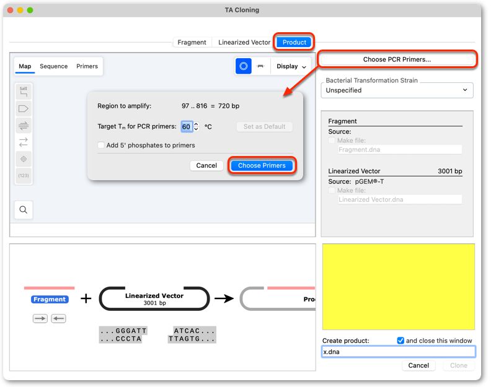Toggle Make file checkbox for Linearized Vector
The image size is (496, 387).
[332, 190]
